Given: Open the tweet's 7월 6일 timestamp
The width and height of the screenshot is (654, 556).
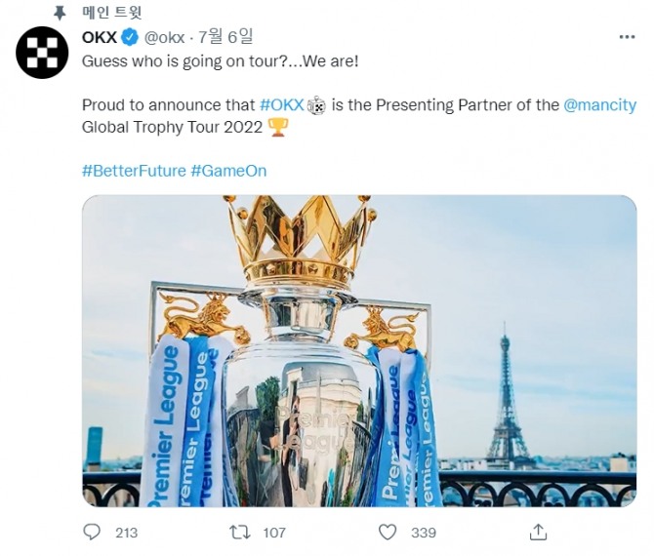Looking at the screenshot, I should pos(225,38).
